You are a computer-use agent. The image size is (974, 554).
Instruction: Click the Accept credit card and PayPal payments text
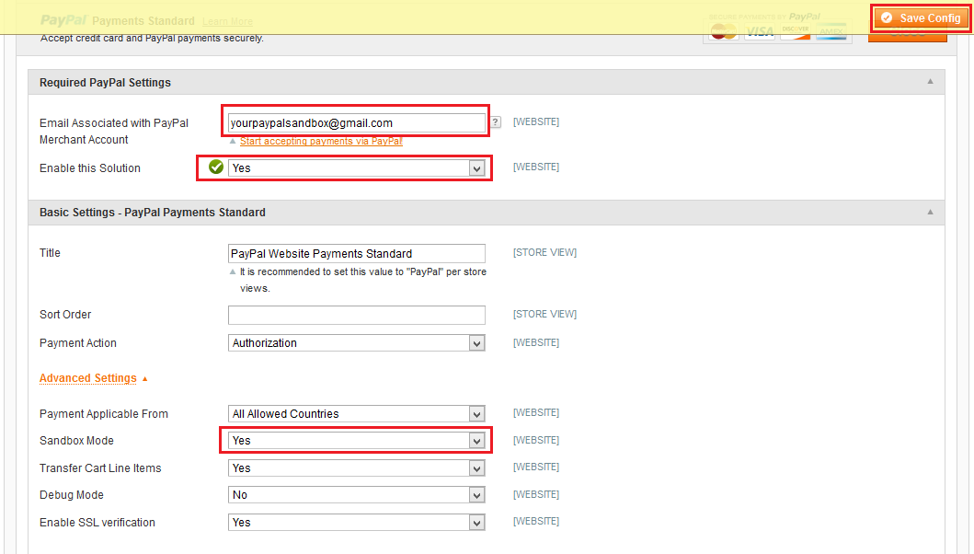coord(152,38)
